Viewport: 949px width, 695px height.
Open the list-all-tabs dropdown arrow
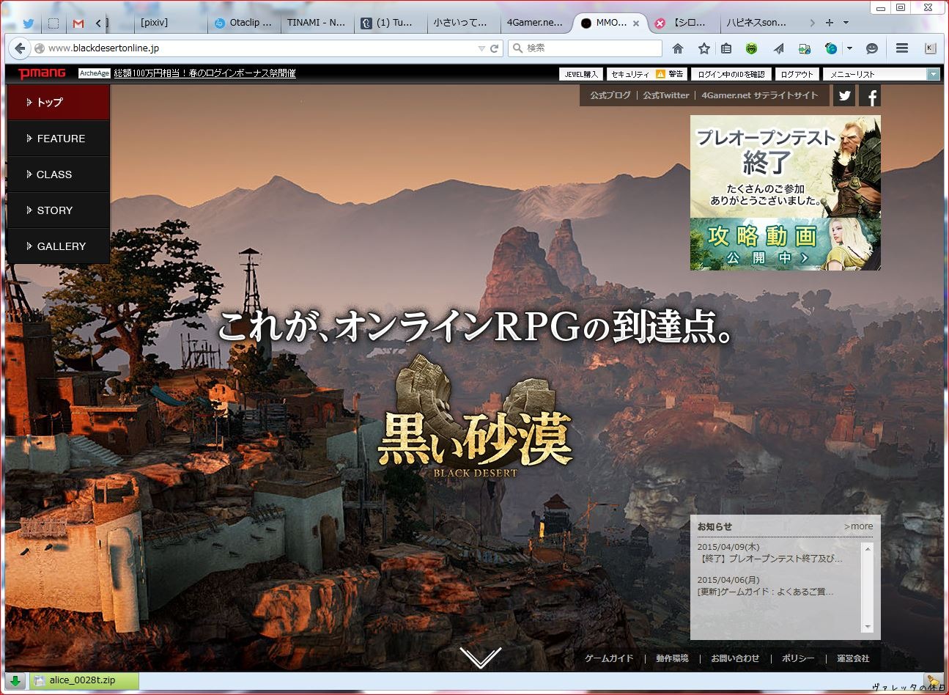[846, 23]
